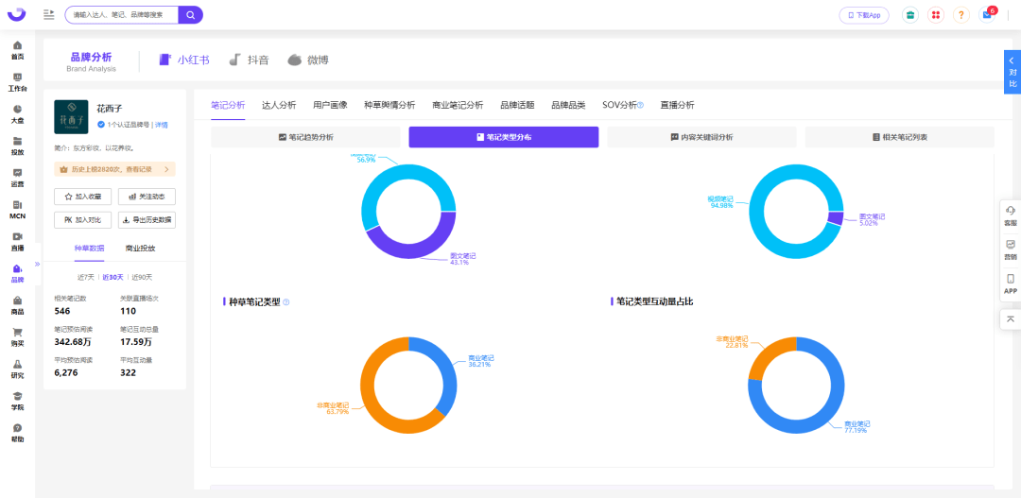The image size is (1021, 498).
Task: Open 大盘 overview in sidebar
Action: (18, 114)
